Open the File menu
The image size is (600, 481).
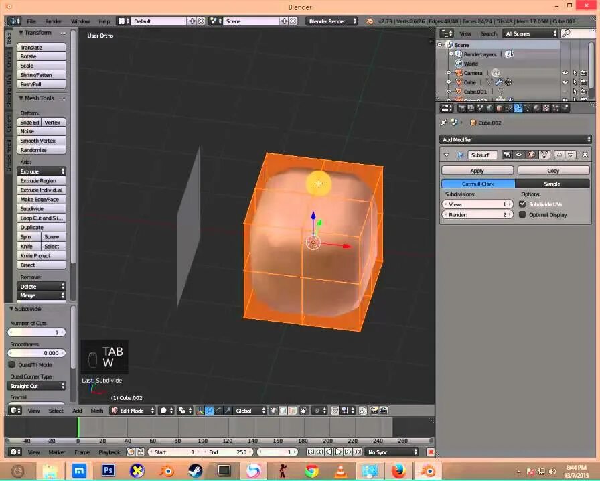tap(31, 21)
